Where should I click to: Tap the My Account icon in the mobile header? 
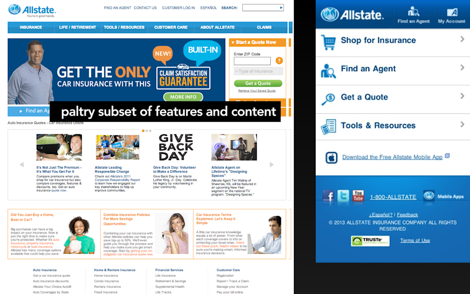click(452, 12)
